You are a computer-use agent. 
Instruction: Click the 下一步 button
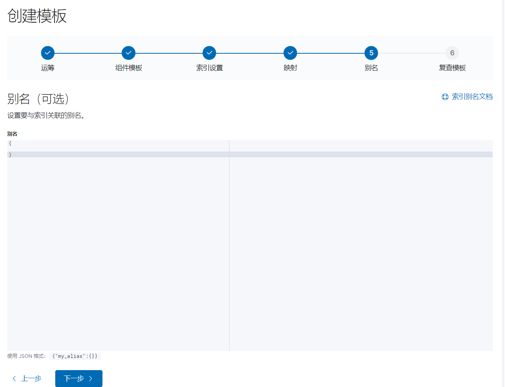tap(79, 379)
